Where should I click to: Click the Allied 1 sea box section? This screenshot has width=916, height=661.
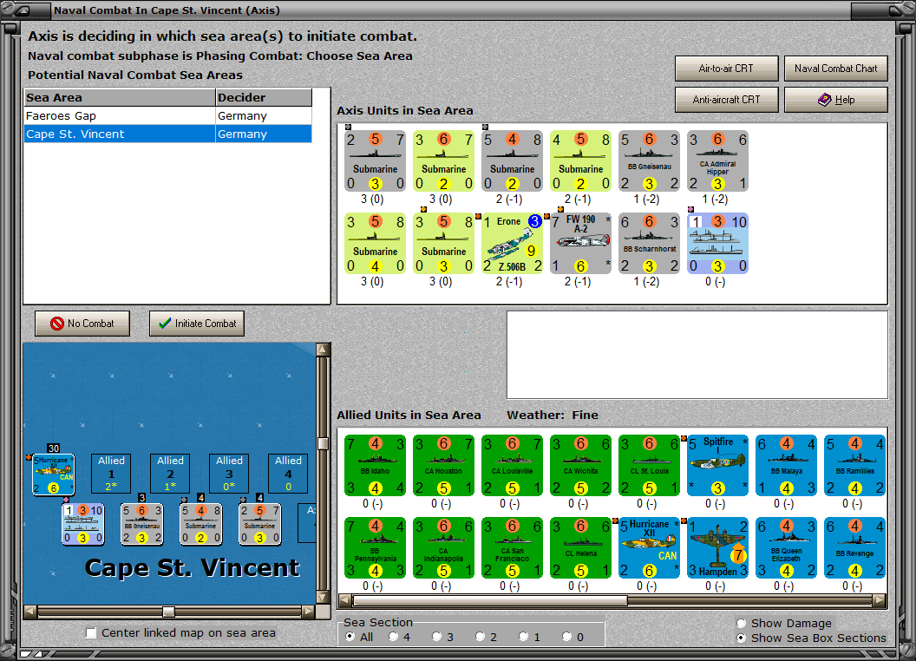[111, 474]
